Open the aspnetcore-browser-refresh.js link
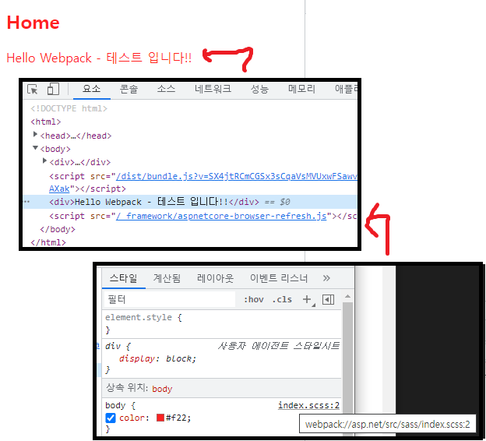 (x=221, y=216)
